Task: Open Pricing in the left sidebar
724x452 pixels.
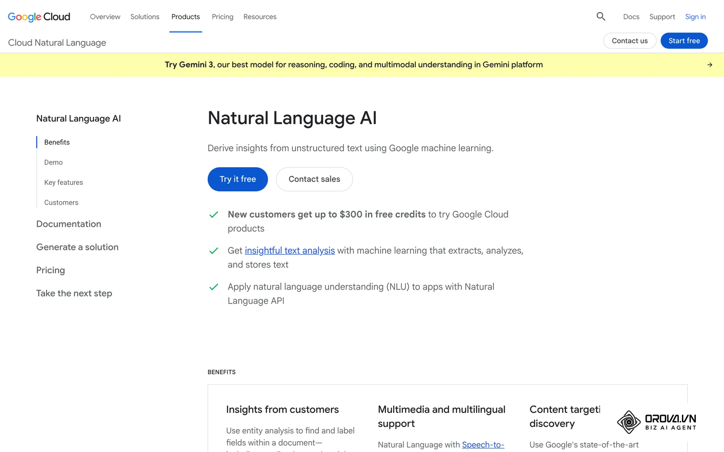Action: pyautogui.click(x=51, y=270)
